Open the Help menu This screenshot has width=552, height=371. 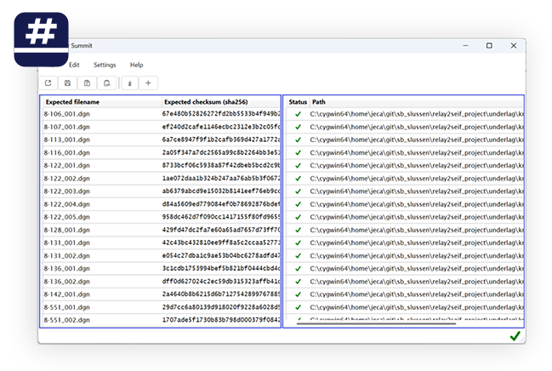coord(137,65)
